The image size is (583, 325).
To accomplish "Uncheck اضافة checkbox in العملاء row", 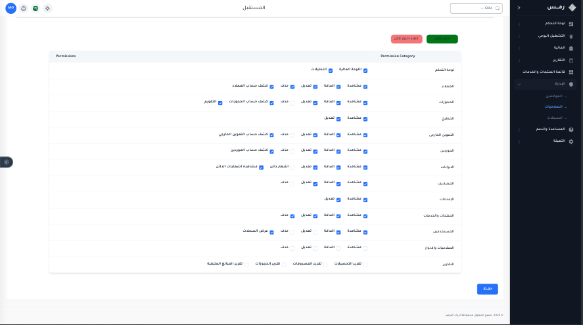I will tap(338, 87).
